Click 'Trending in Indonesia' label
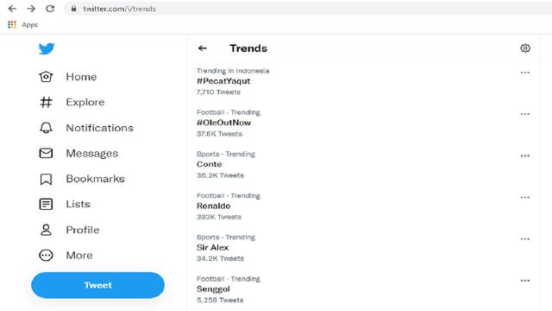 tap(233, 71)
